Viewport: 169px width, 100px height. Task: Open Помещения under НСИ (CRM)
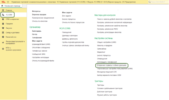[x=67, y=32]
